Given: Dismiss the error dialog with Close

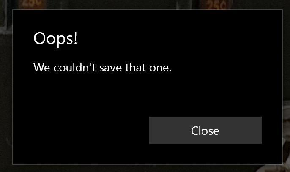Looking at the screenshot, I should tap(205, 130).
